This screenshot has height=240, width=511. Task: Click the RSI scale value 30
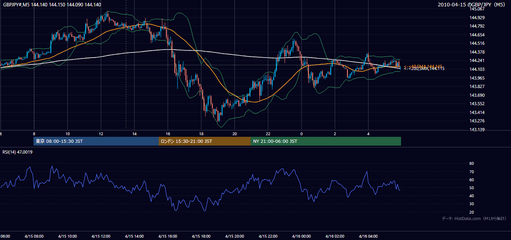(x=471, y=204)
